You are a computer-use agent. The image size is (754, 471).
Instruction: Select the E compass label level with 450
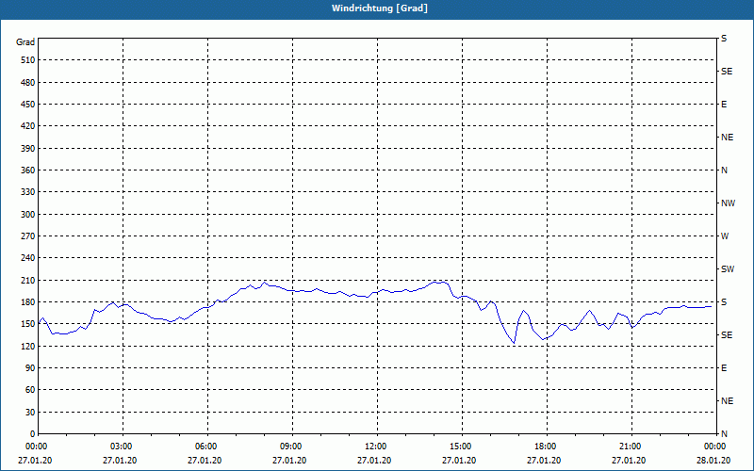(x=724, y=105)
